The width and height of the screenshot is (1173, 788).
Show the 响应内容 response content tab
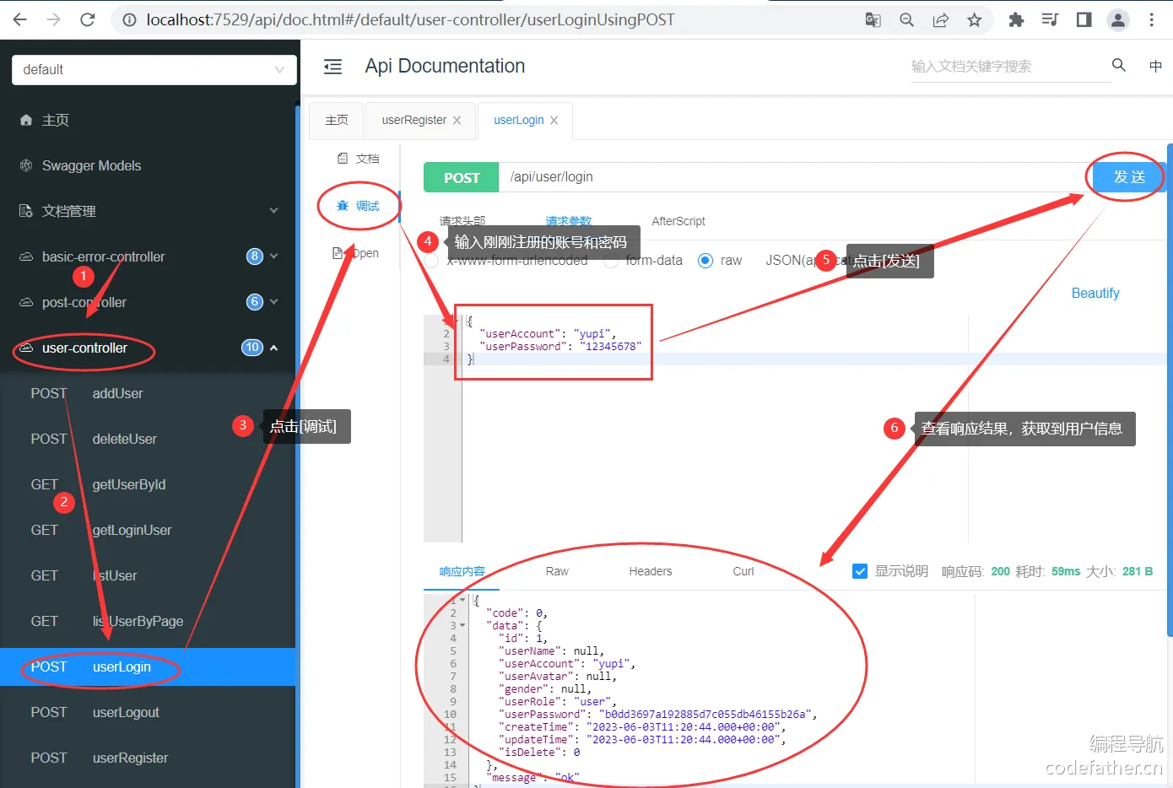point(462,571)
